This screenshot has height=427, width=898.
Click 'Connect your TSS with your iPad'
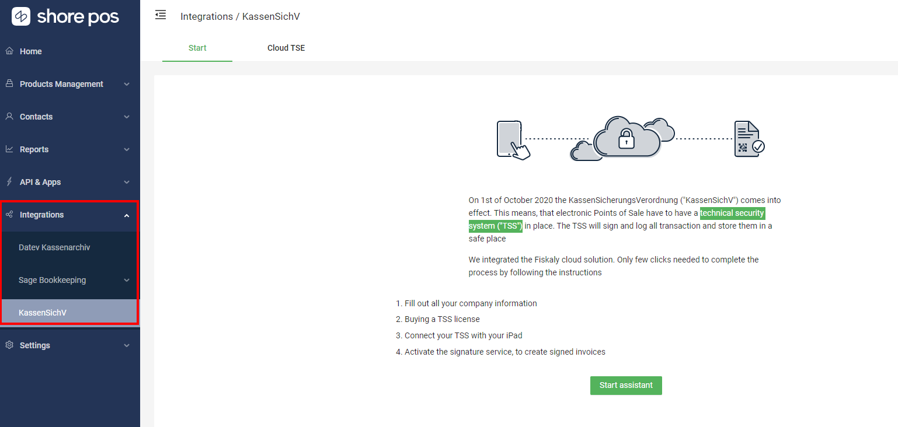pyautogui.click(x=463, y=335)
